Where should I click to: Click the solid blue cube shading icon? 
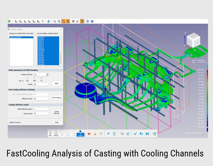pyautogui.click(x=92, y=21)
